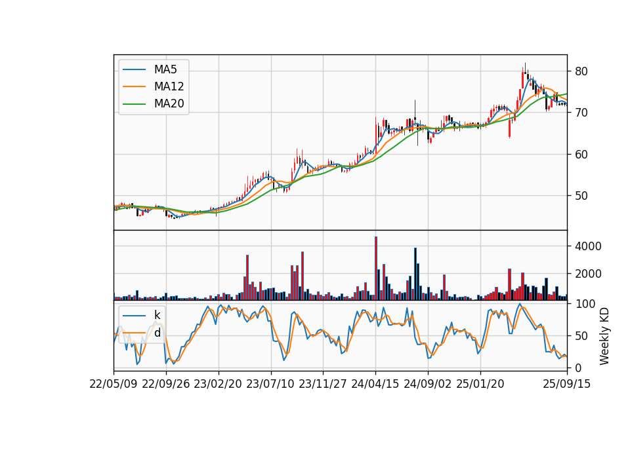
Task: Click the Weekly KD axis label
Action: [x=604, y=337]
